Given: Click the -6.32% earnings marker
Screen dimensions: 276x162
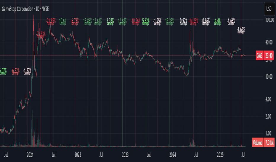Looking at the screenshot, I should 15,72.
